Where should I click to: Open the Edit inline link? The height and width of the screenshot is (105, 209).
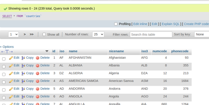point(140,24)
